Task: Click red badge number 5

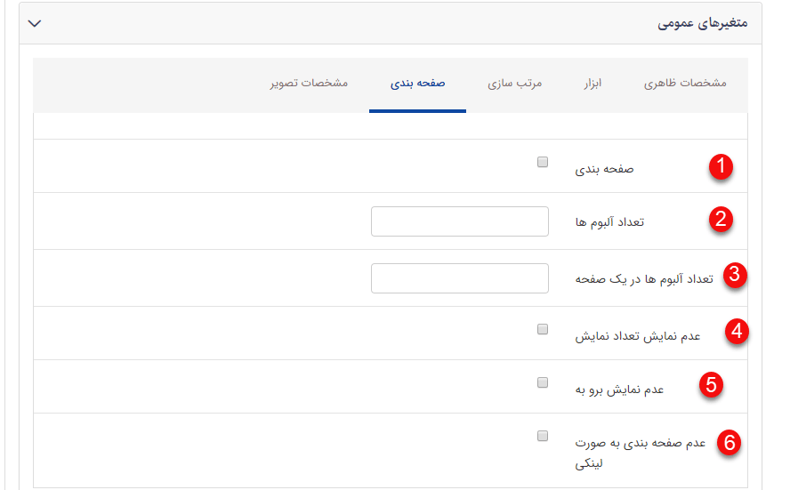Action: 710,385
